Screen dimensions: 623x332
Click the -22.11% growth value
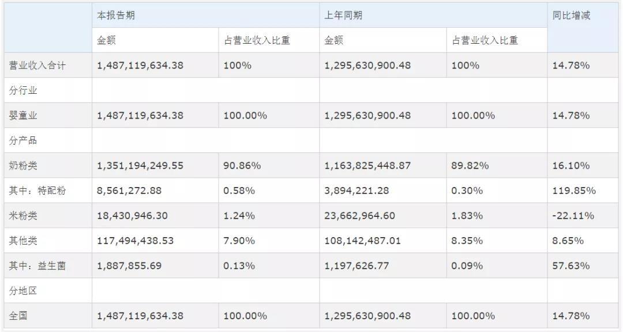pos(573,216)
